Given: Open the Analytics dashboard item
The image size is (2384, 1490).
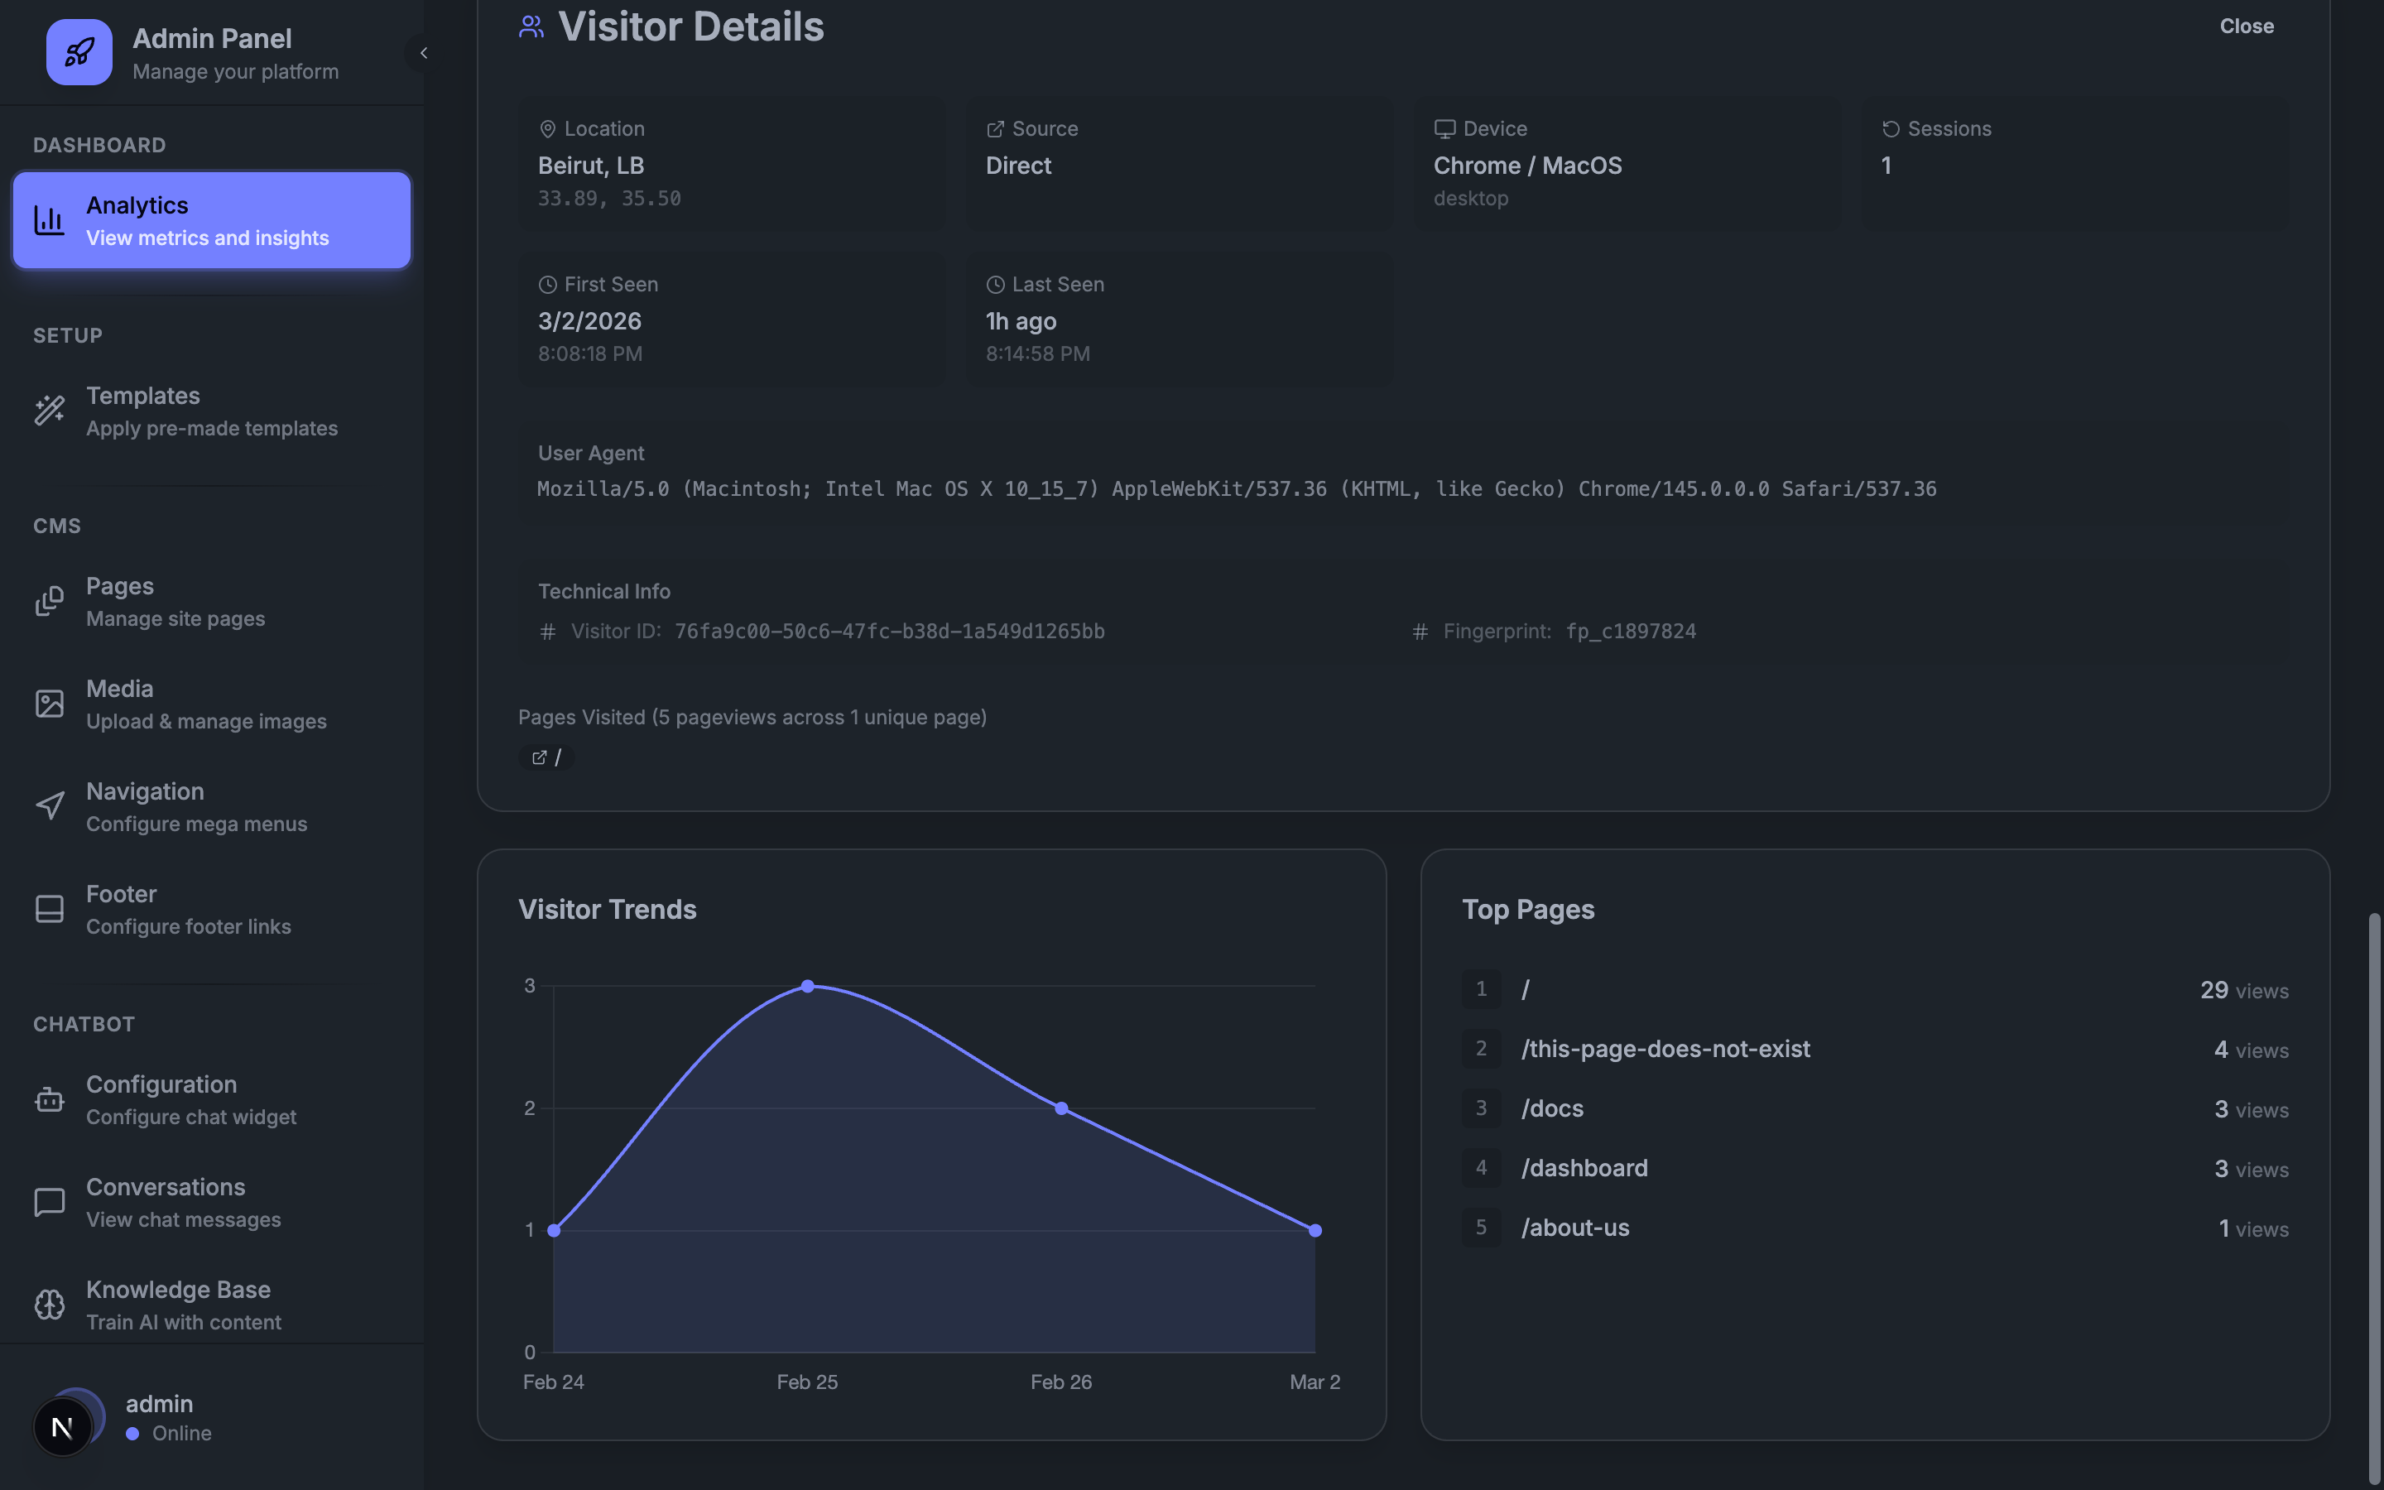Looking at the screenshot, I should pos(212,221).
